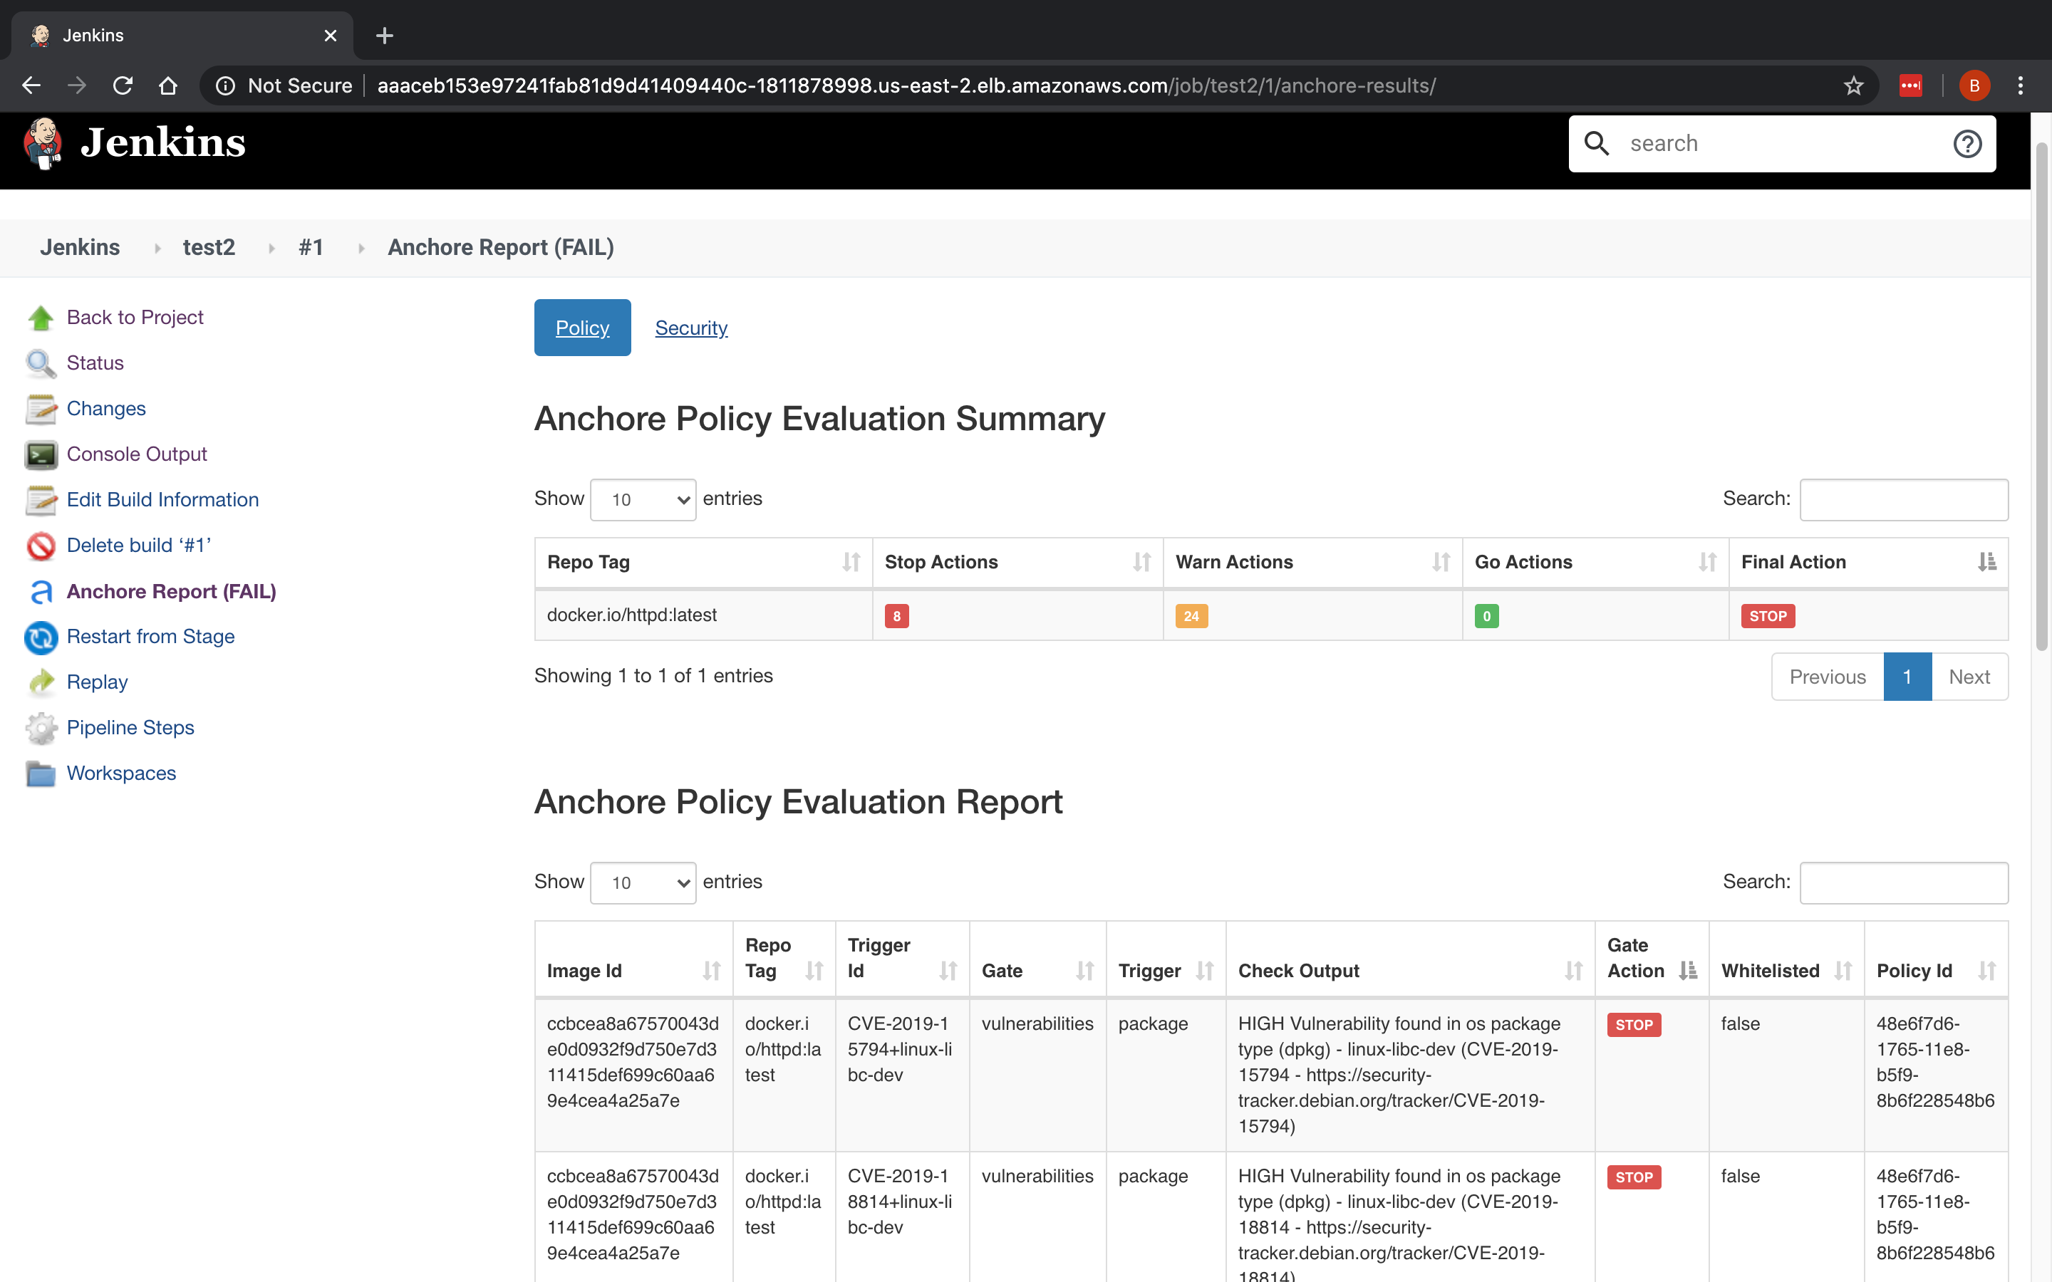Select pagination page 1

coord(1907,677)
